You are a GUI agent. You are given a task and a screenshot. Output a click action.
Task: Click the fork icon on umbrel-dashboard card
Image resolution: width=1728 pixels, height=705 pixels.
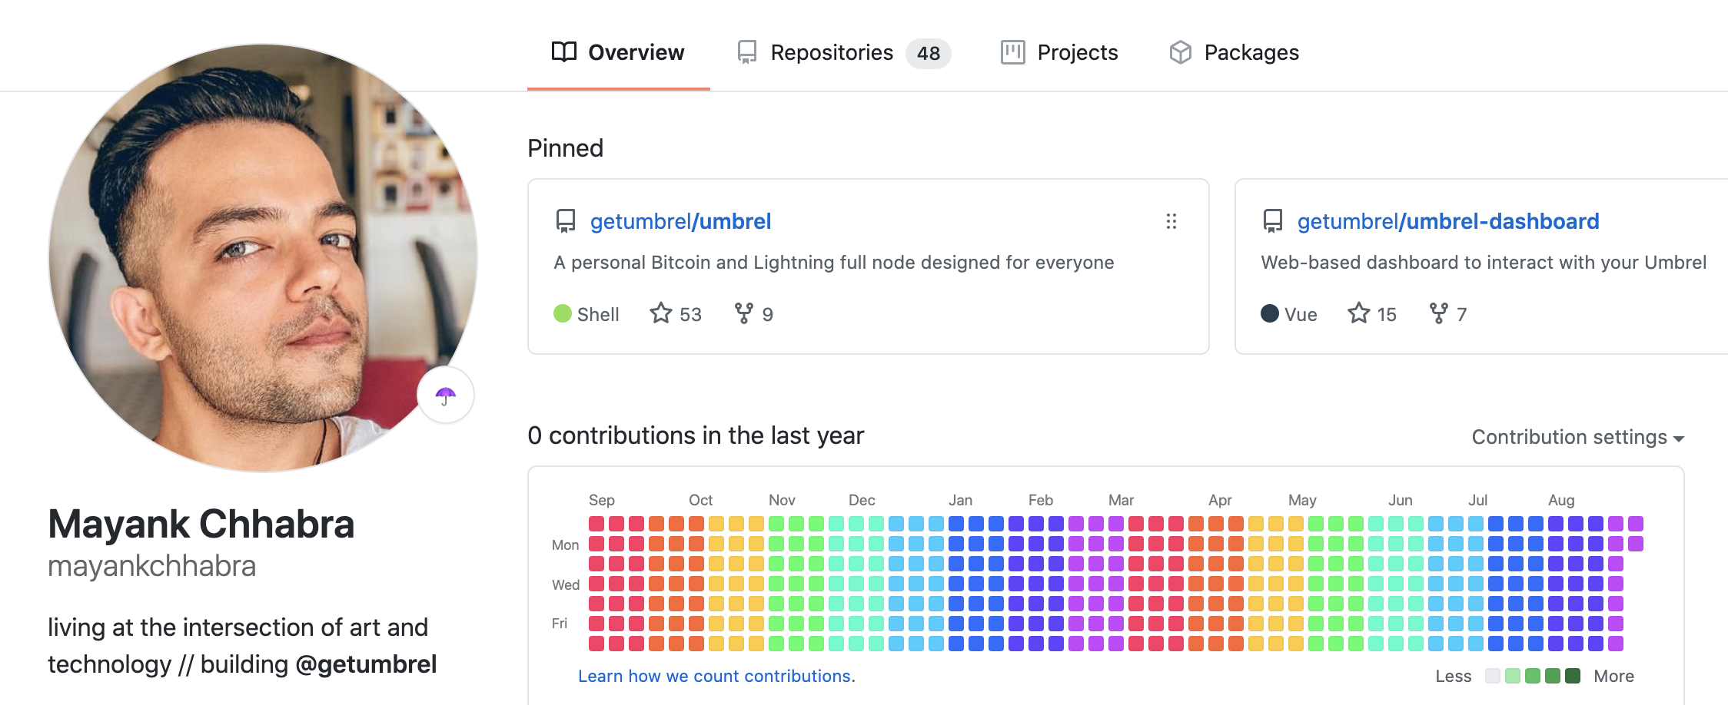tap(1439, 313)
